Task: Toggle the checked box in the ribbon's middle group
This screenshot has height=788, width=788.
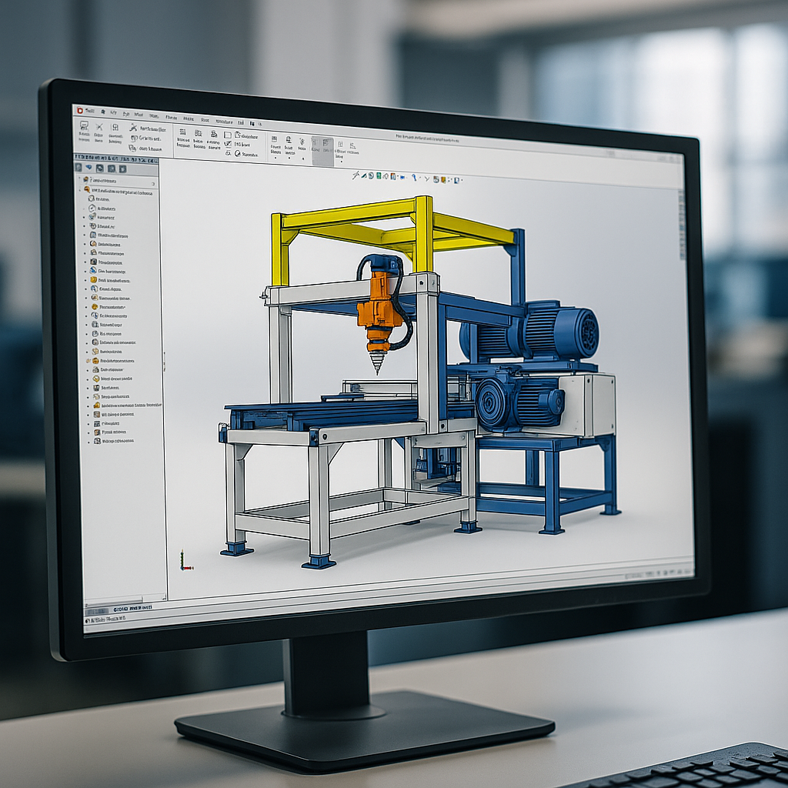Action: [x=228, y=144]
